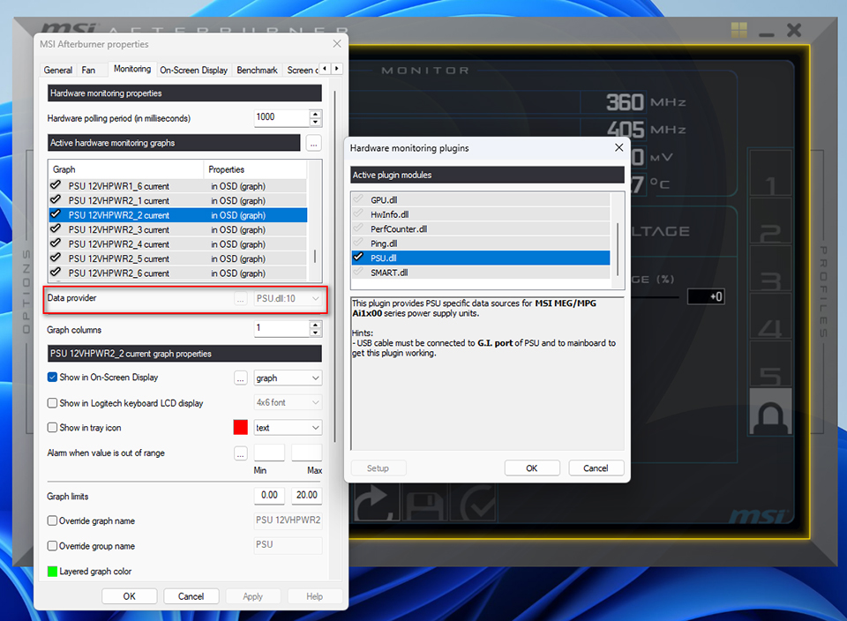This screenshot has width=847, height=621.
Task: Switch to the Benchmark tab
Action: (x=257, y=70)
